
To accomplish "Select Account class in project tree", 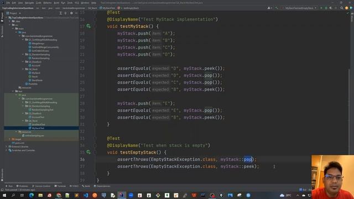I will [x=36, y=66].
